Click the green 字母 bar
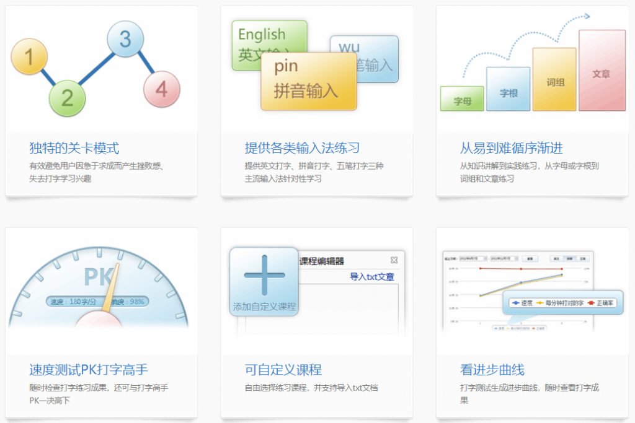The image size is (635, 423). click(462, 99)
